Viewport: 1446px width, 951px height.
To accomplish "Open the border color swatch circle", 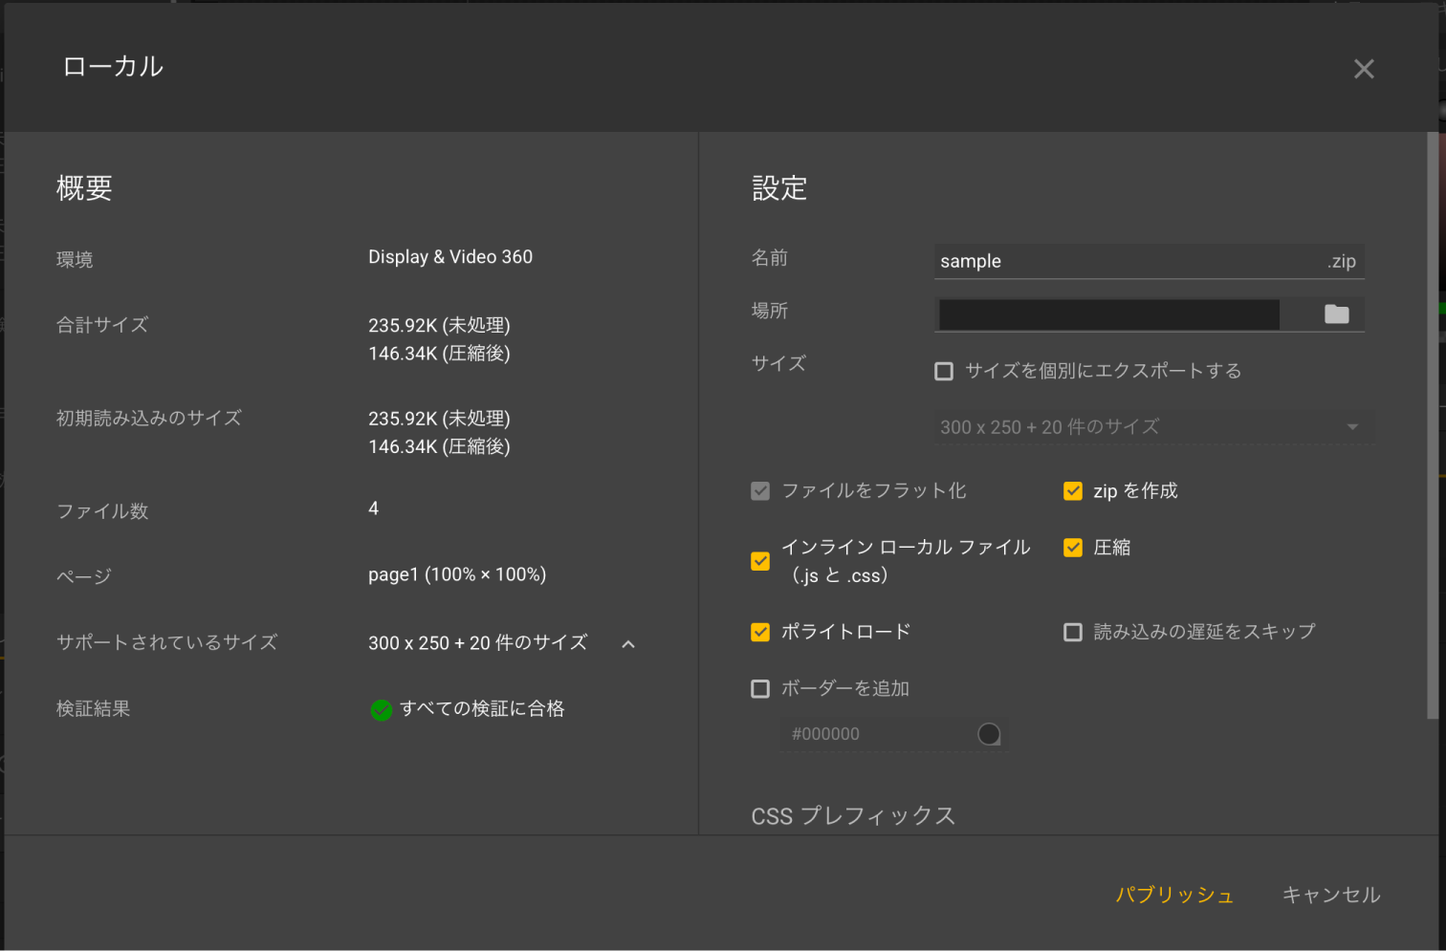I will point(989,734).
